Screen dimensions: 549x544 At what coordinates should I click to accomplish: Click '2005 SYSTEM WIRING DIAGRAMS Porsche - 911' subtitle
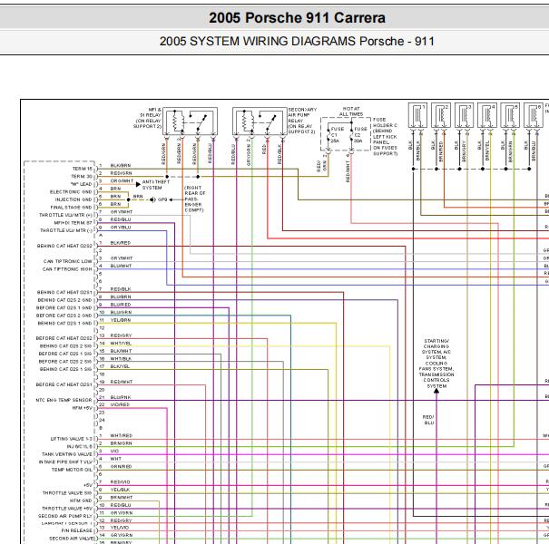[297, 42]
